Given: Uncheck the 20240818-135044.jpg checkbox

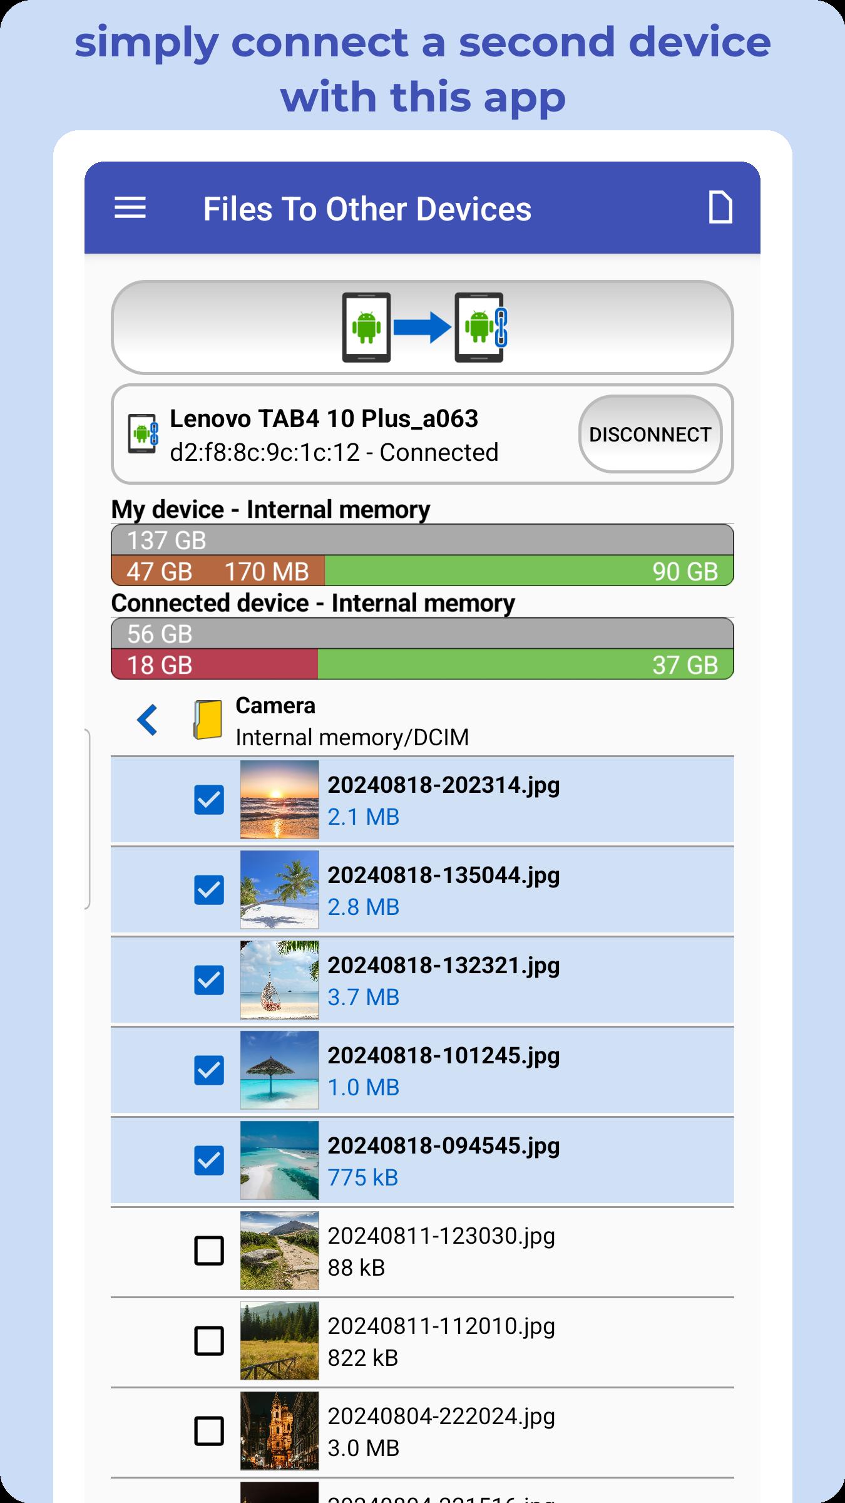Looking at the screenshot, I should point(209,890).
